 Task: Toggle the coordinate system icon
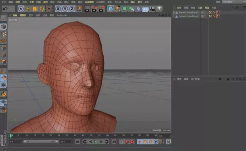pos(79,9)
